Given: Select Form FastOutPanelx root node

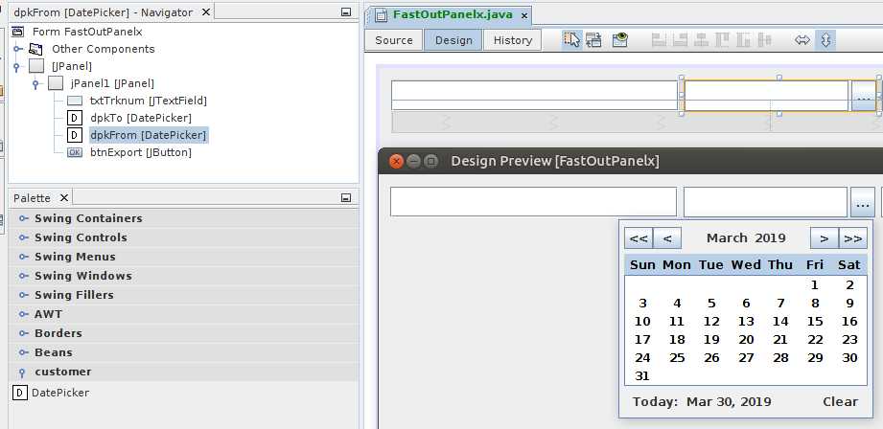Looking at the screenshot, I should click(87, 32).
